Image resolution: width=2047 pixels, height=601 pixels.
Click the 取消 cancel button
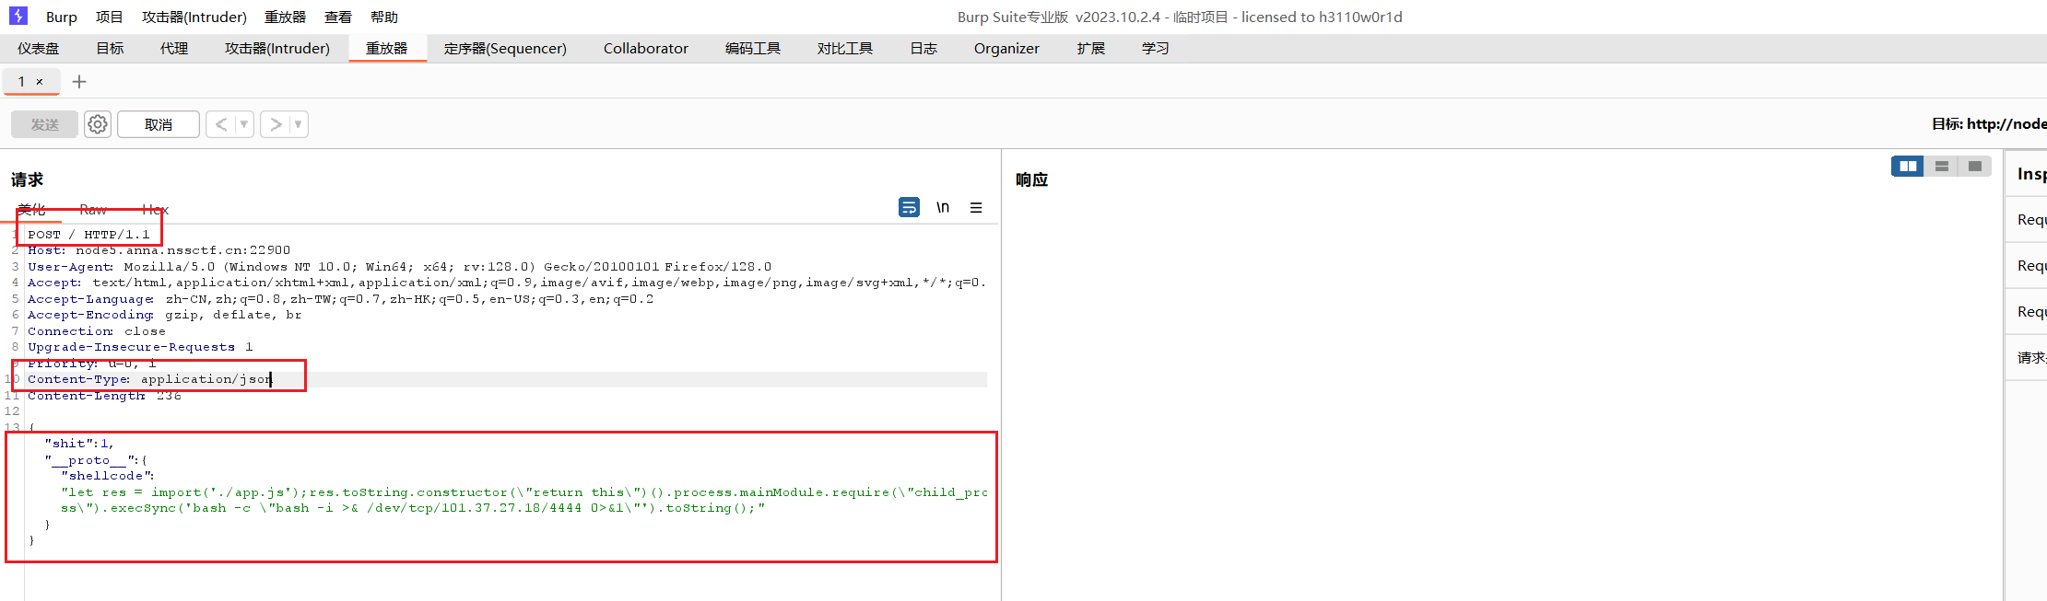pos(159,124)
